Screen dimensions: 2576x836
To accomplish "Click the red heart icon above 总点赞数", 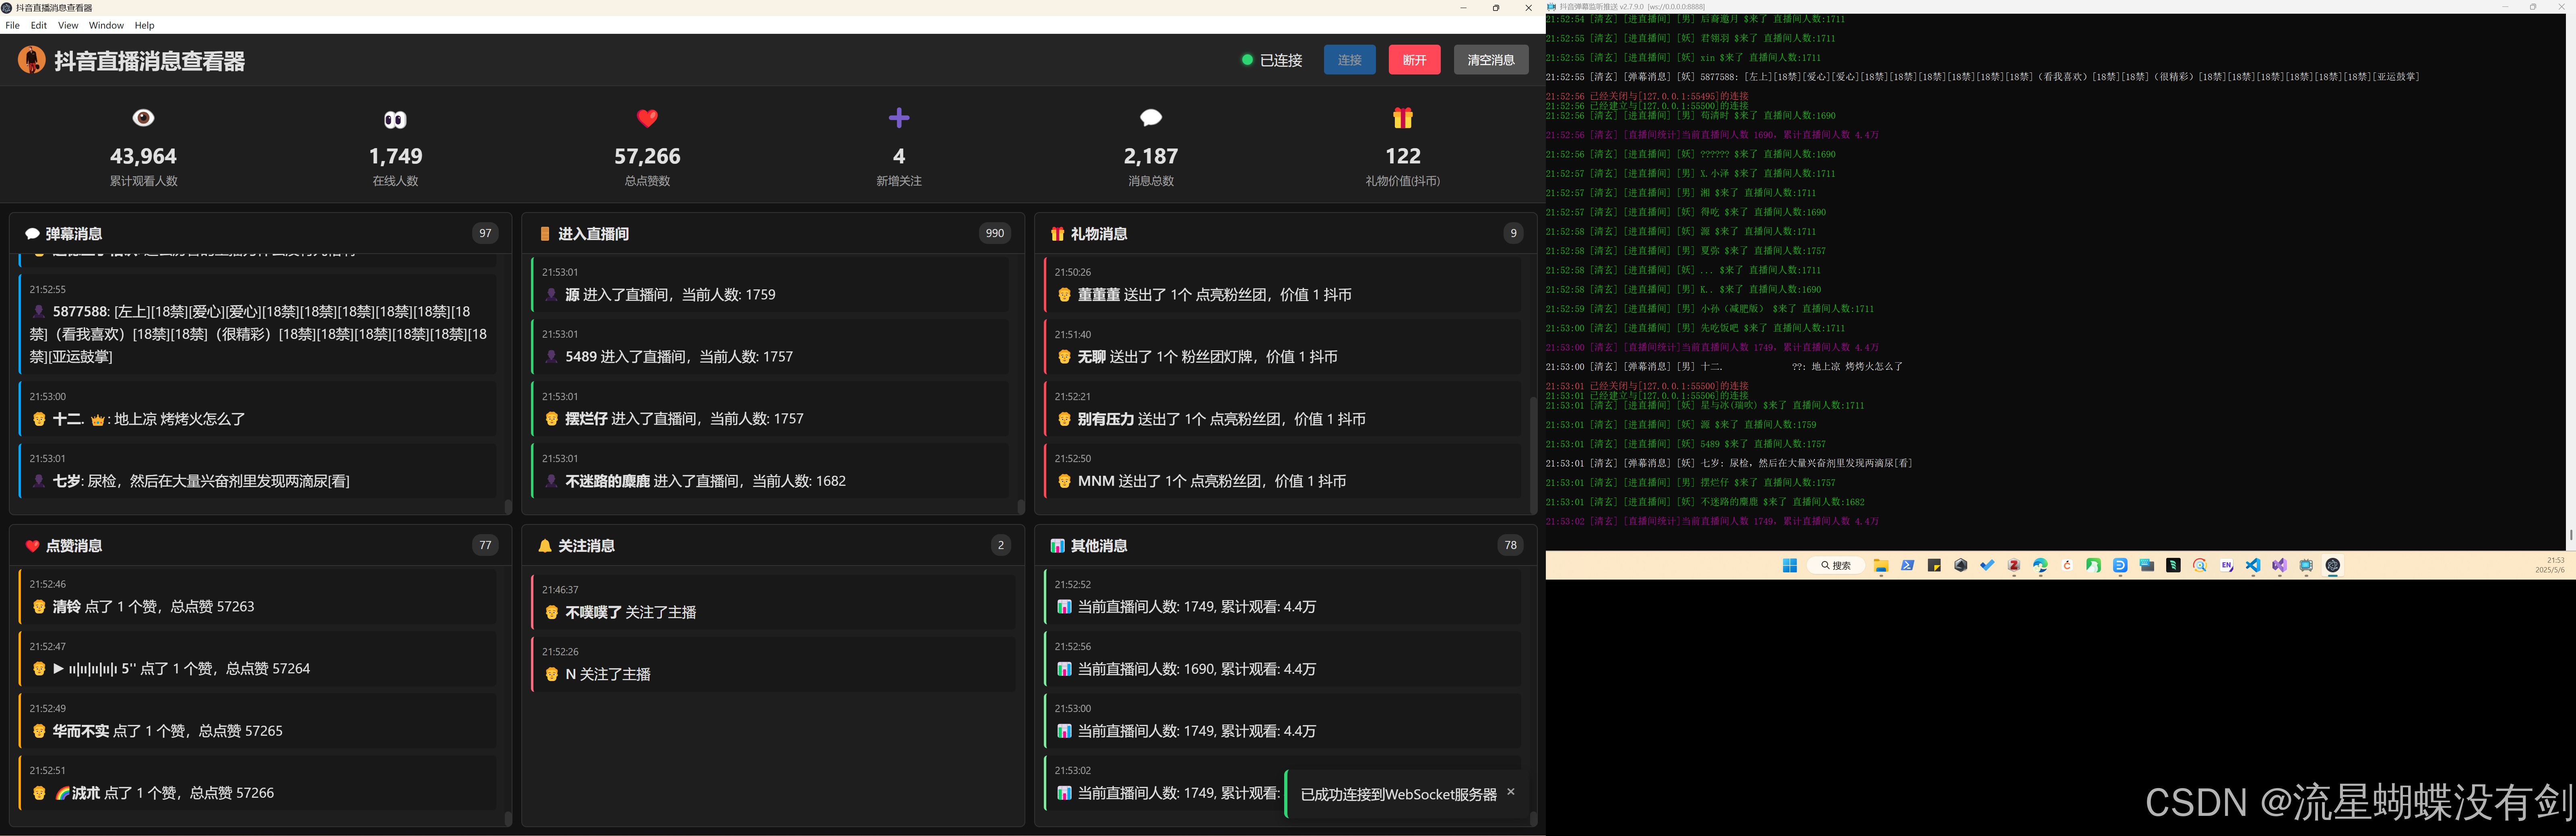I will coord(647,118).
